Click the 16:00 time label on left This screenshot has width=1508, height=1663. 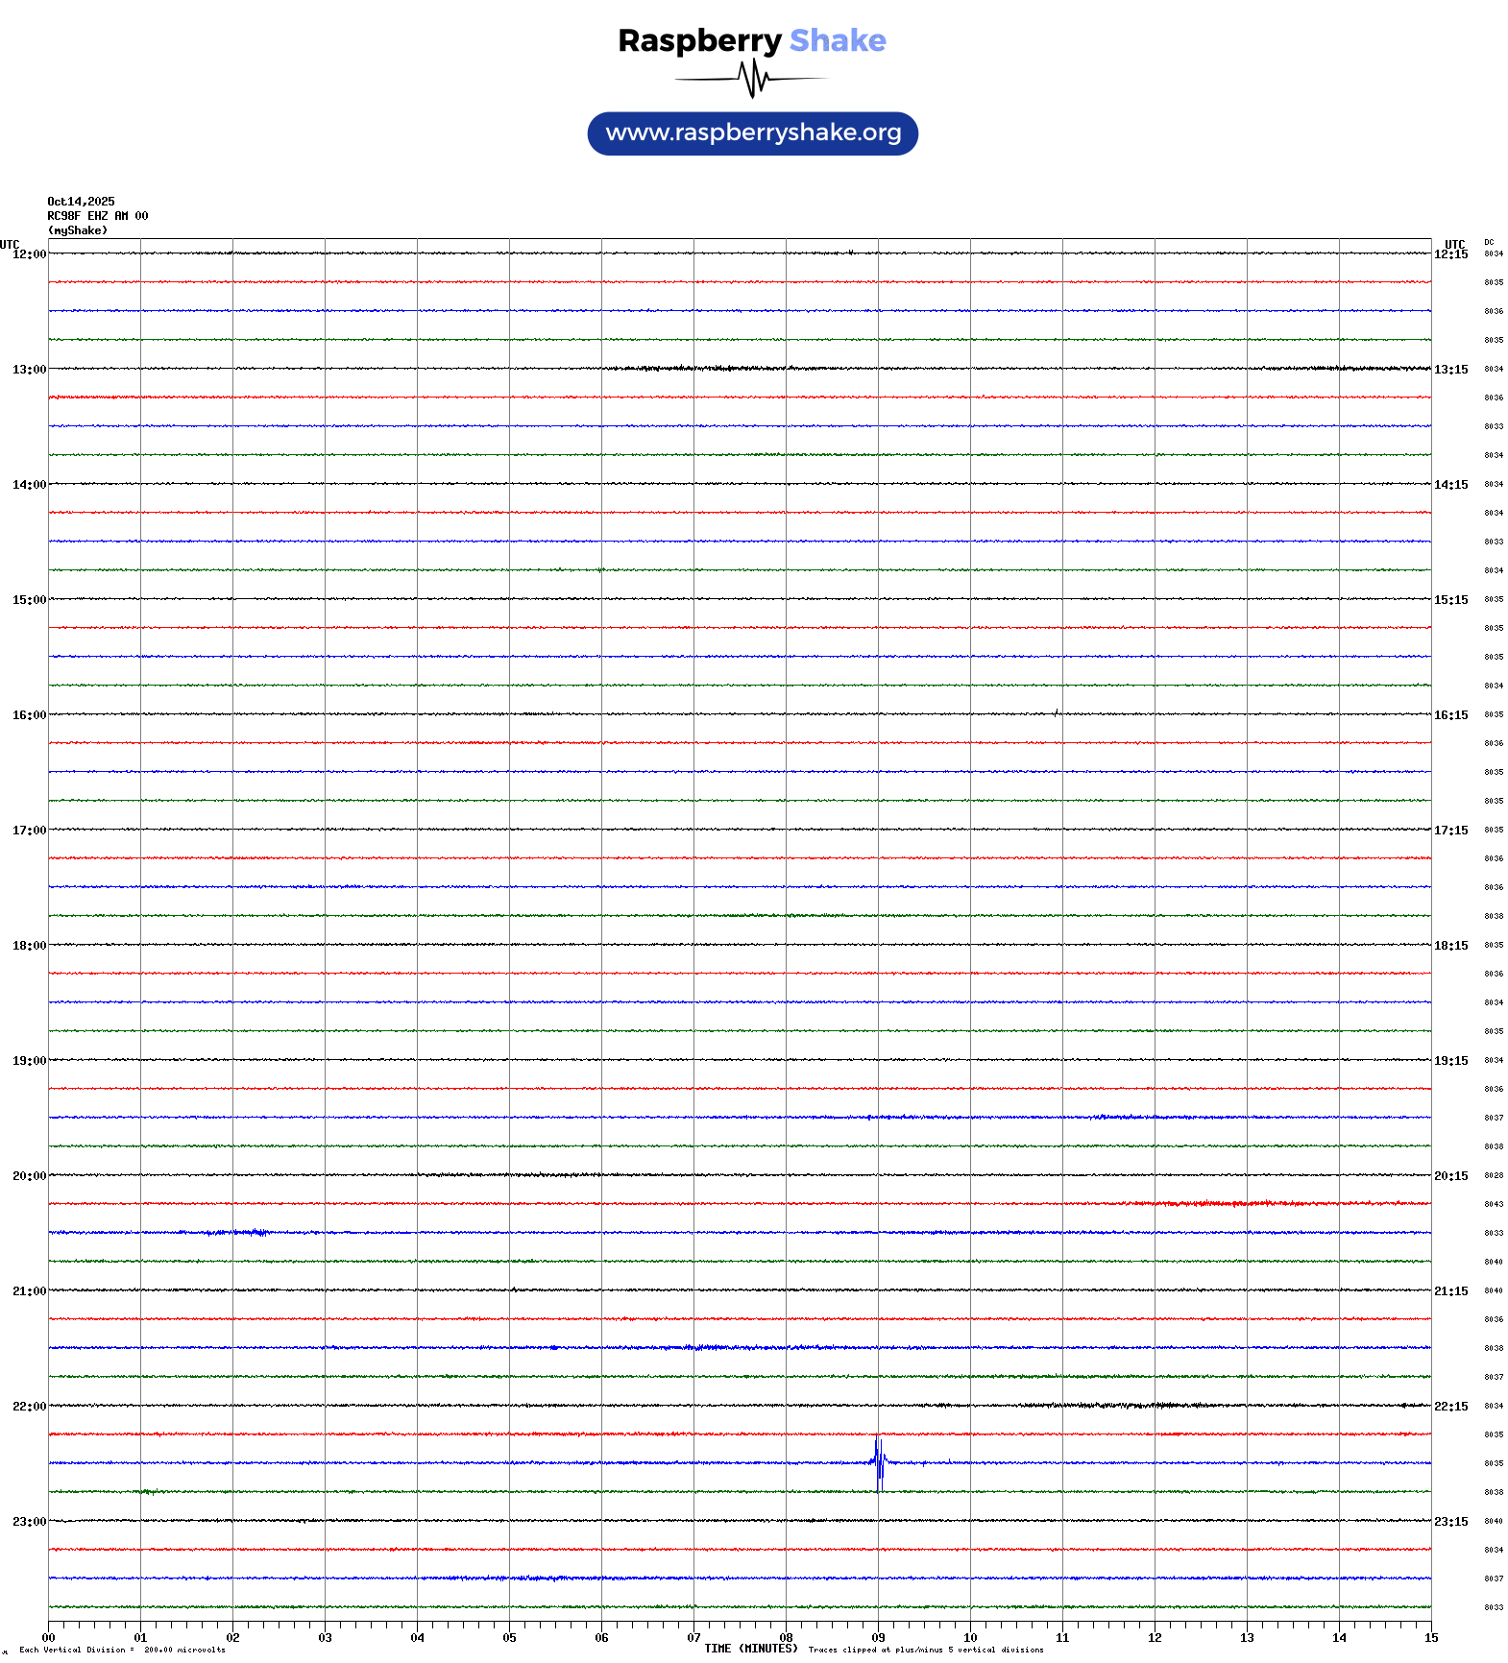tap(29, 715)
